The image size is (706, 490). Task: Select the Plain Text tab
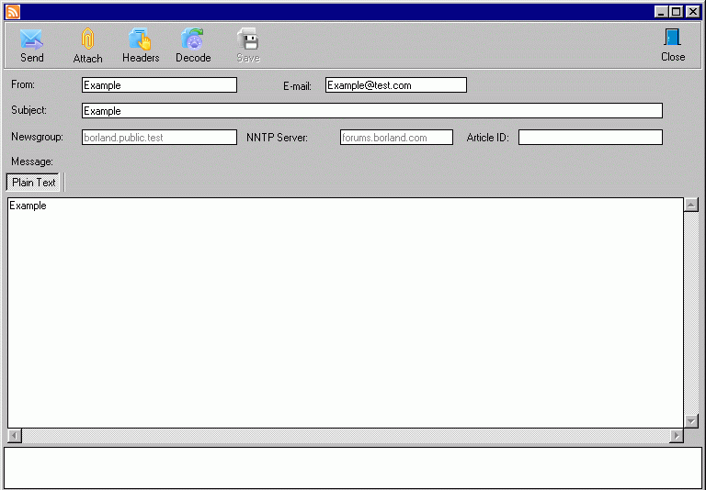pos(33,183)
